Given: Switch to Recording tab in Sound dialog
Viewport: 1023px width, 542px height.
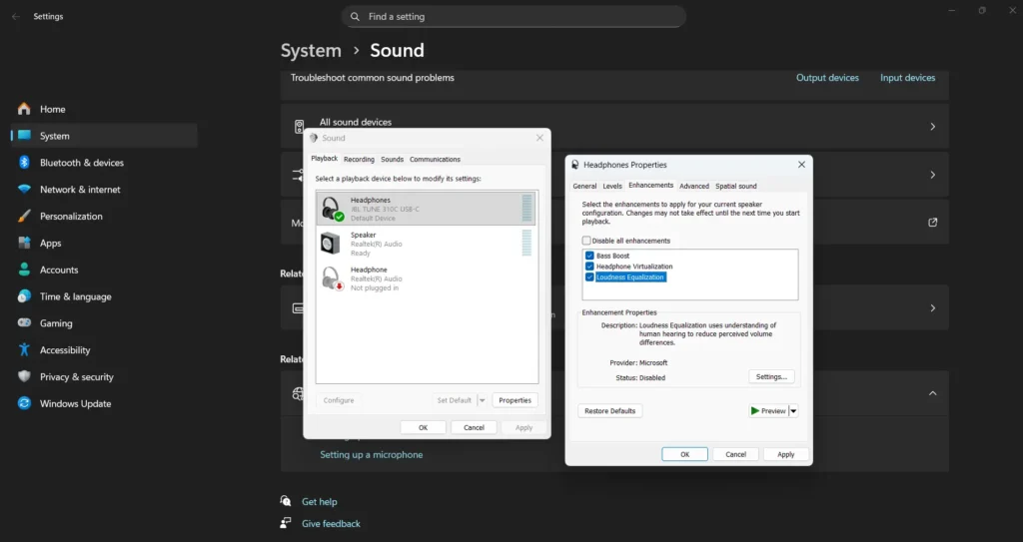Looking at the screenshot, I should (x=359, y=159).
